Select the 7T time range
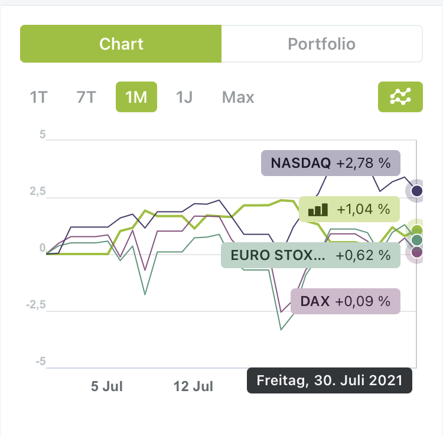The width and height of the screenshot is (443, 436). point(86,97)
